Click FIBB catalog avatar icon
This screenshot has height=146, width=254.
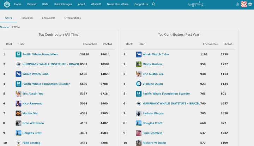tap(18, 143)
